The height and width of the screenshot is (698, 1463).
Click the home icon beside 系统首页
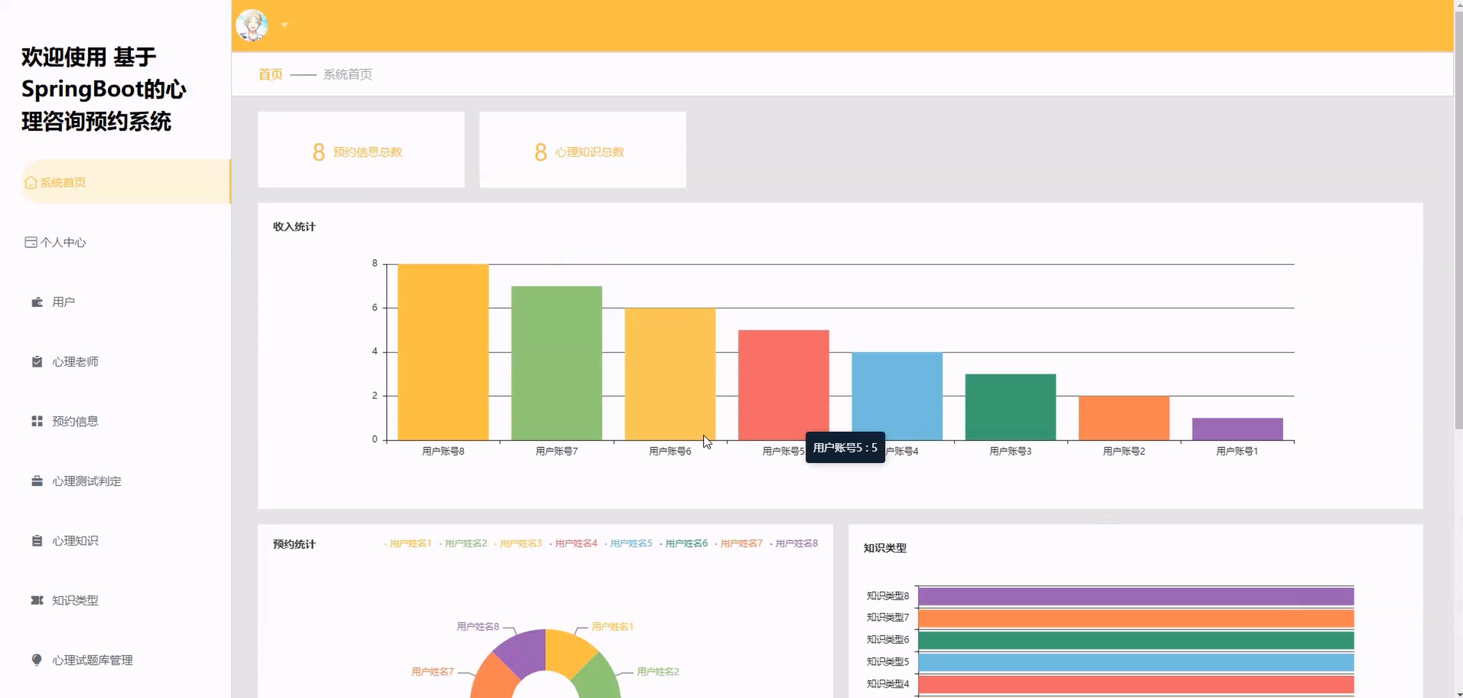tap(31, 182)
